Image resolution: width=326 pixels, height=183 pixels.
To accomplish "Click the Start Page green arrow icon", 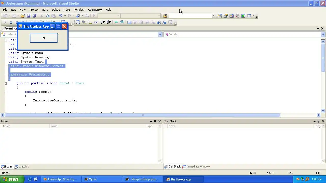I will pos(243,16).
